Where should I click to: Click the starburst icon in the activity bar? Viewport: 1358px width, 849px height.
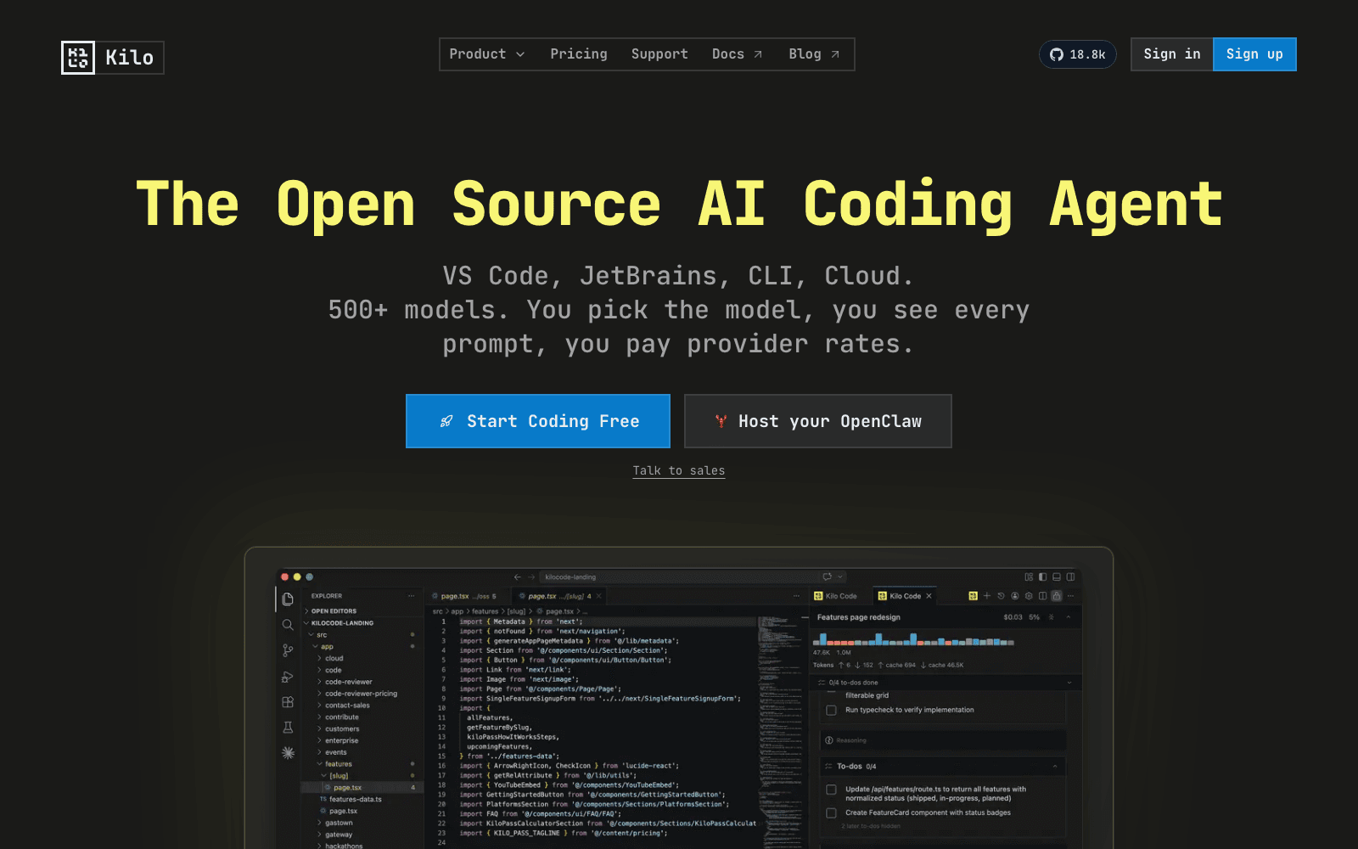click(x=288, y=753)
